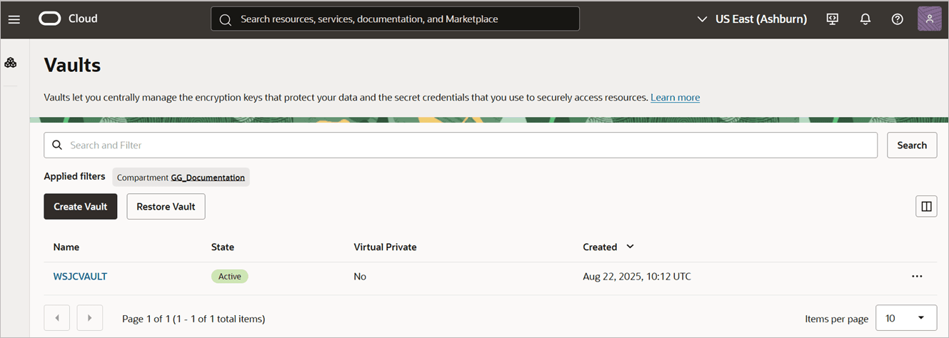
Task: Click the sidebar services cluster icon
Action: [x=11, y=63]
